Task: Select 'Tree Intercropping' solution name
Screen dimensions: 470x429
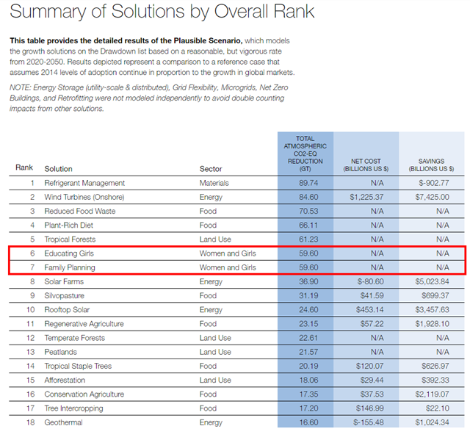Action: pos(73,408)
